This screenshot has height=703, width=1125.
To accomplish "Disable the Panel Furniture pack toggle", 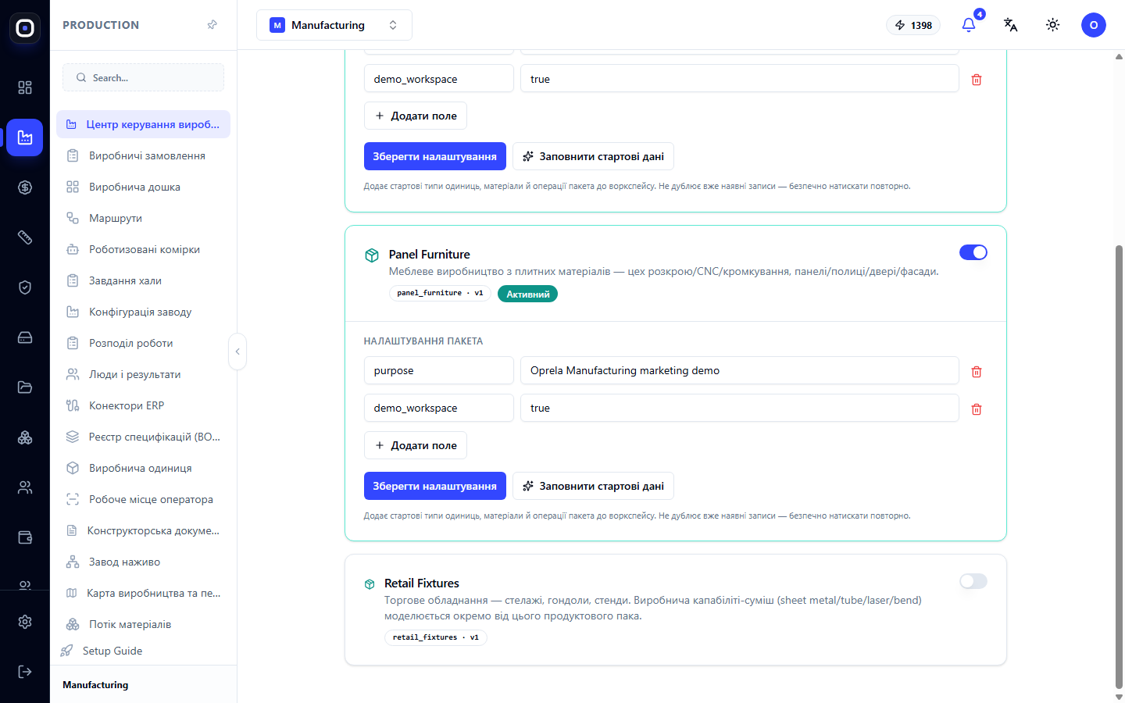I will tap(973, 252).
